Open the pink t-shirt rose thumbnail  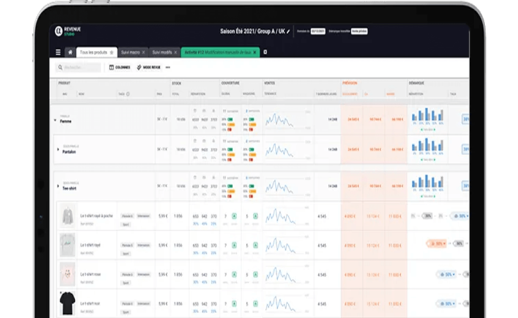pyautogui.click(x=67, y=274)
